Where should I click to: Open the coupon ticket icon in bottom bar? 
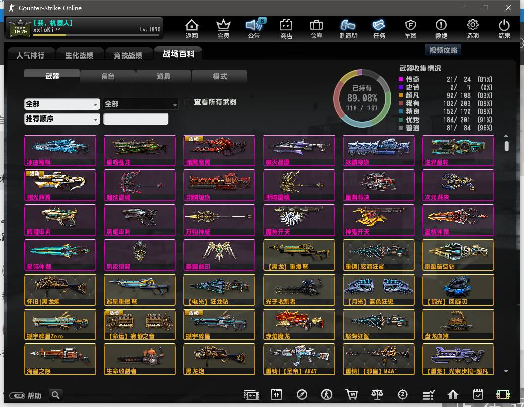point(251,395)
